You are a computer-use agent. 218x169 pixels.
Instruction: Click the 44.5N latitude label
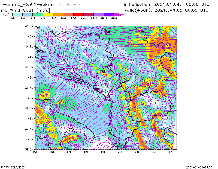point(29,46)
